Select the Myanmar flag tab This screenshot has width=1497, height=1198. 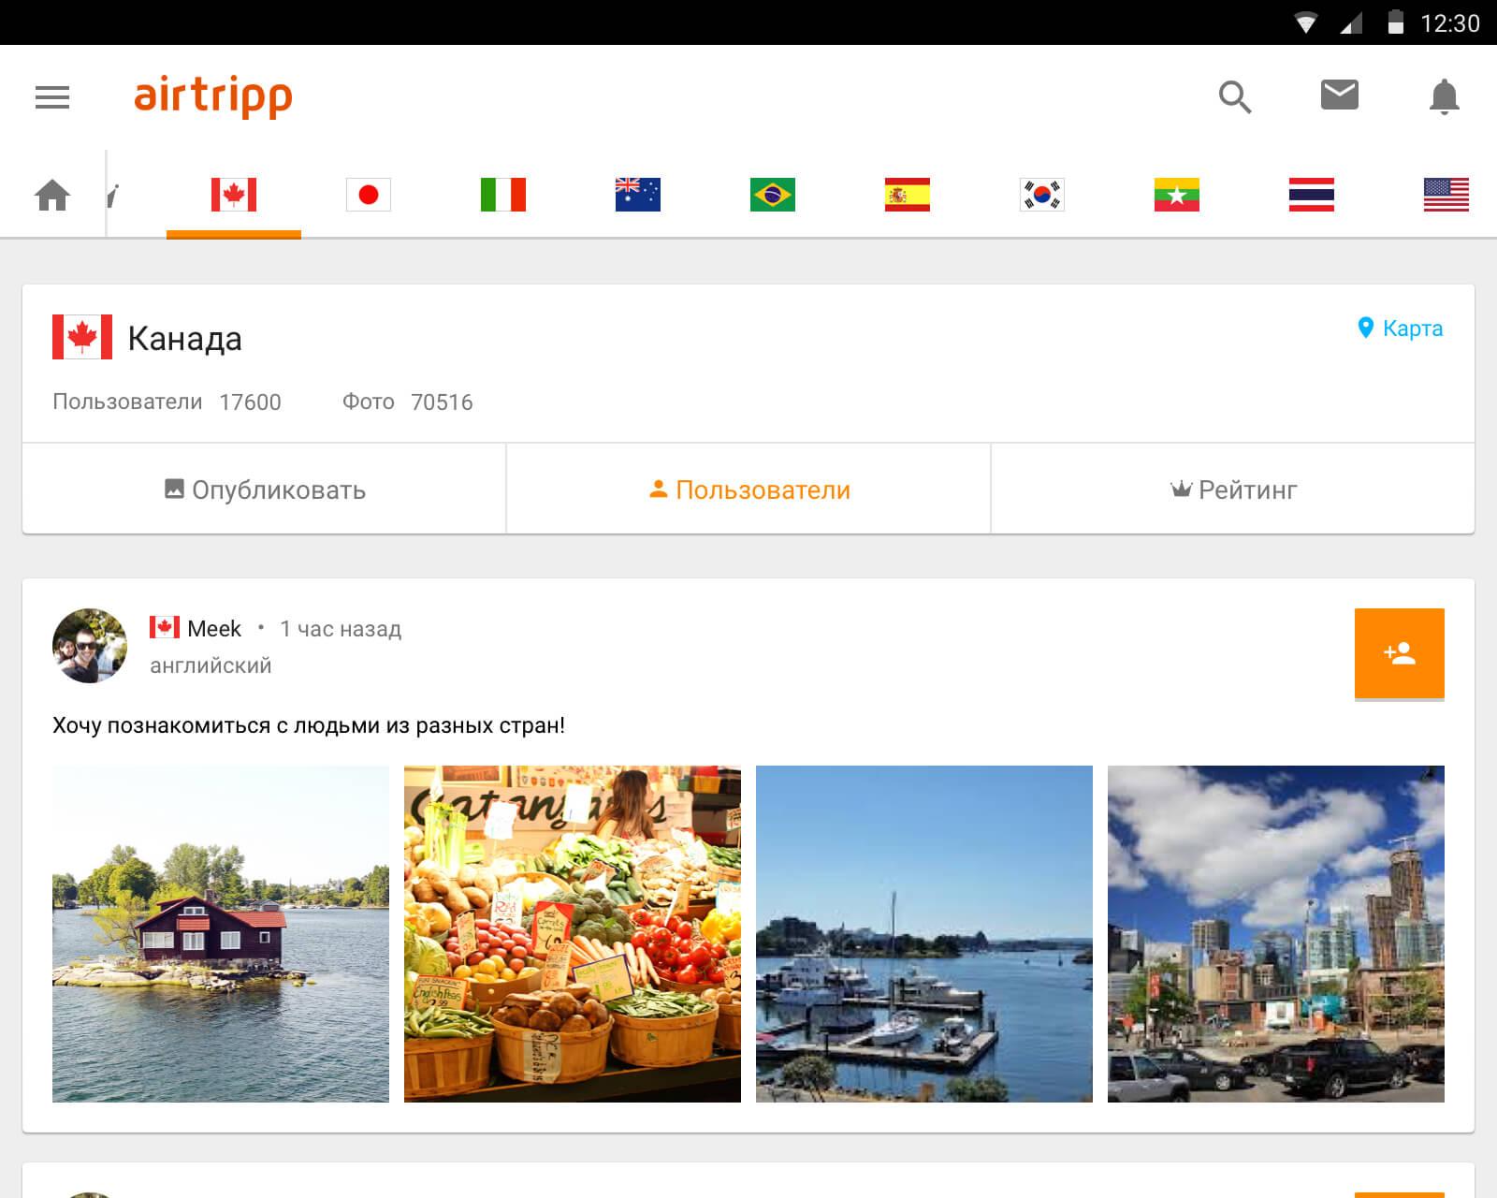click(1177, 195)
